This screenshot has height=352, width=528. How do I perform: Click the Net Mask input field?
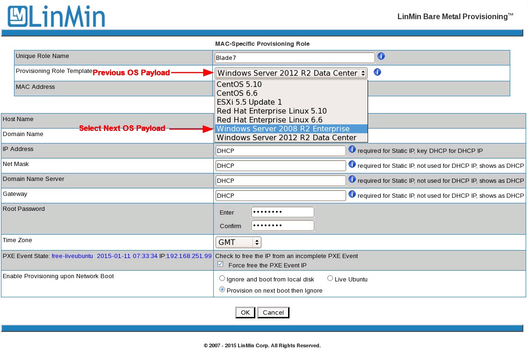pos(281,165)
